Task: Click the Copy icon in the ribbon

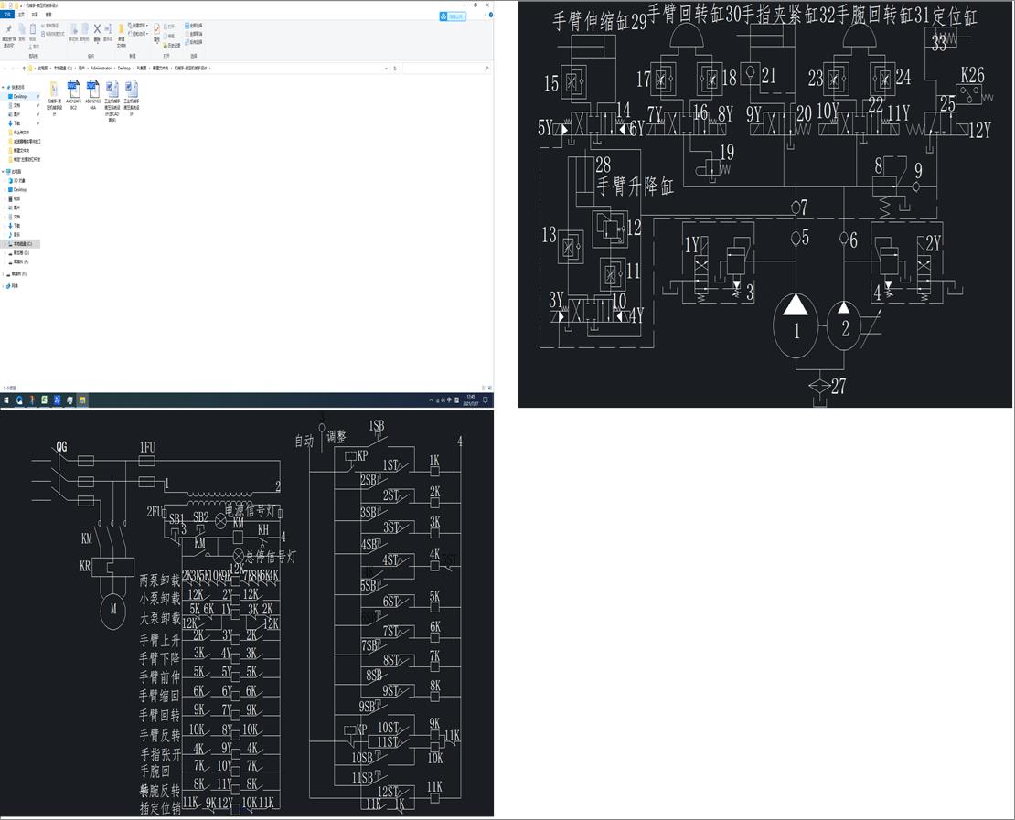Action: coord(21,29)
